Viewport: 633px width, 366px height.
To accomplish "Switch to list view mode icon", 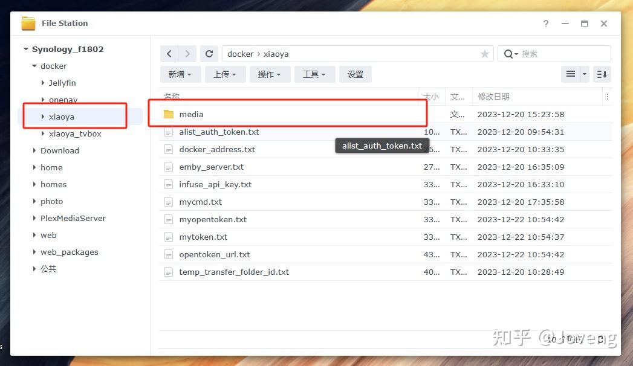I will pyautogui.click(x=571, y=74).
